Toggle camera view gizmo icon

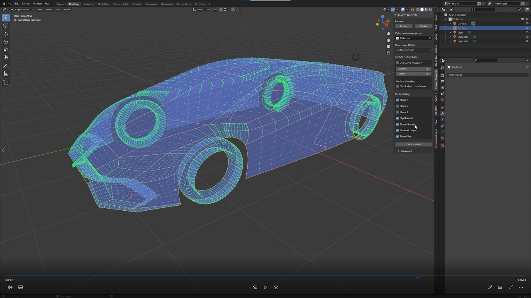(x=388, y=46)
